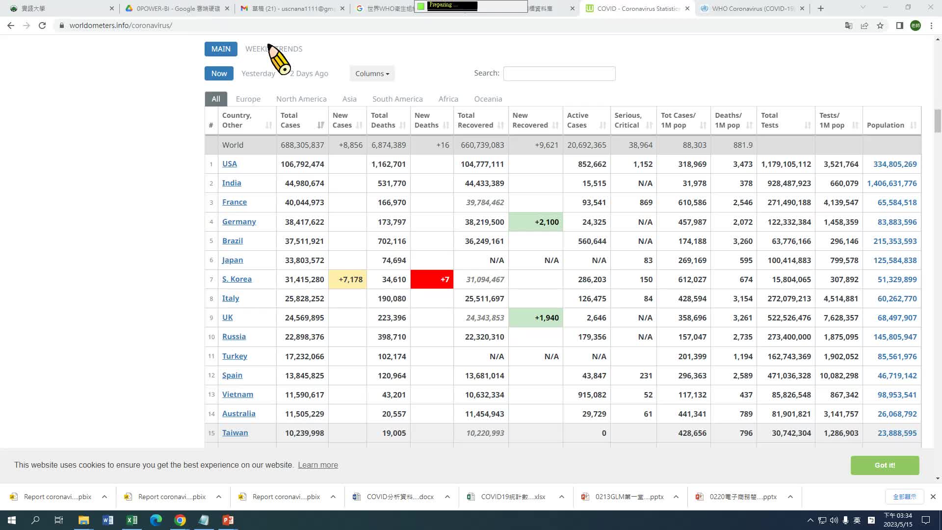
Task: Sort table by Country, Other column
Action: [247, 120]
